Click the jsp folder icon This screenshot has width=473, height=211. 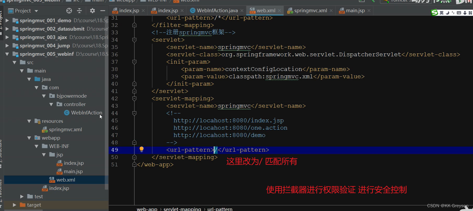(52, 155)
